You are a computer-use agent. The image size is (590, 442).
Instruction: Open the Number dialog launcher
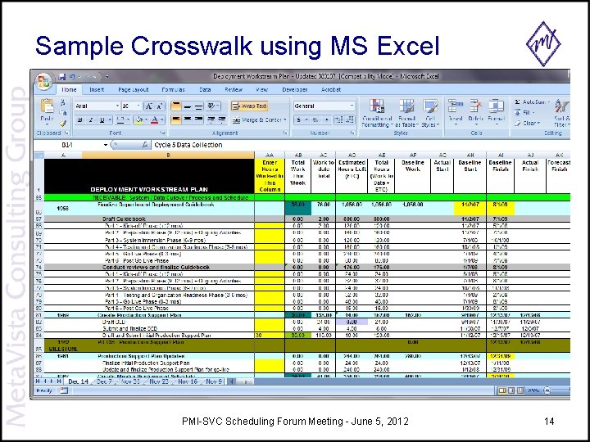point(352,133)
